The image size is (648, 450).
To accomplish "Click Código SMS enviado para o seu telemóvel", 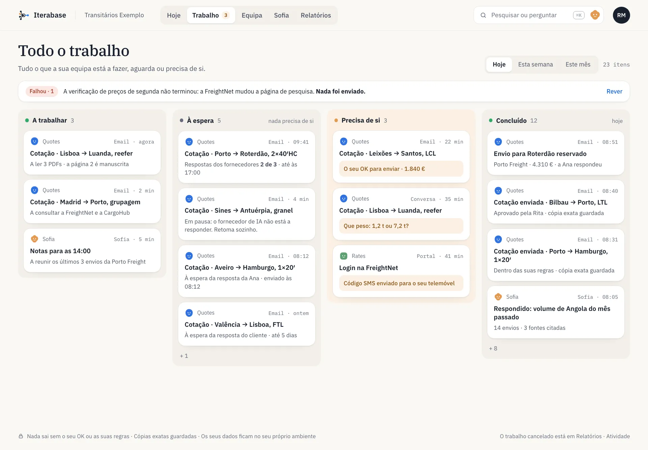I will click(401, 283).
